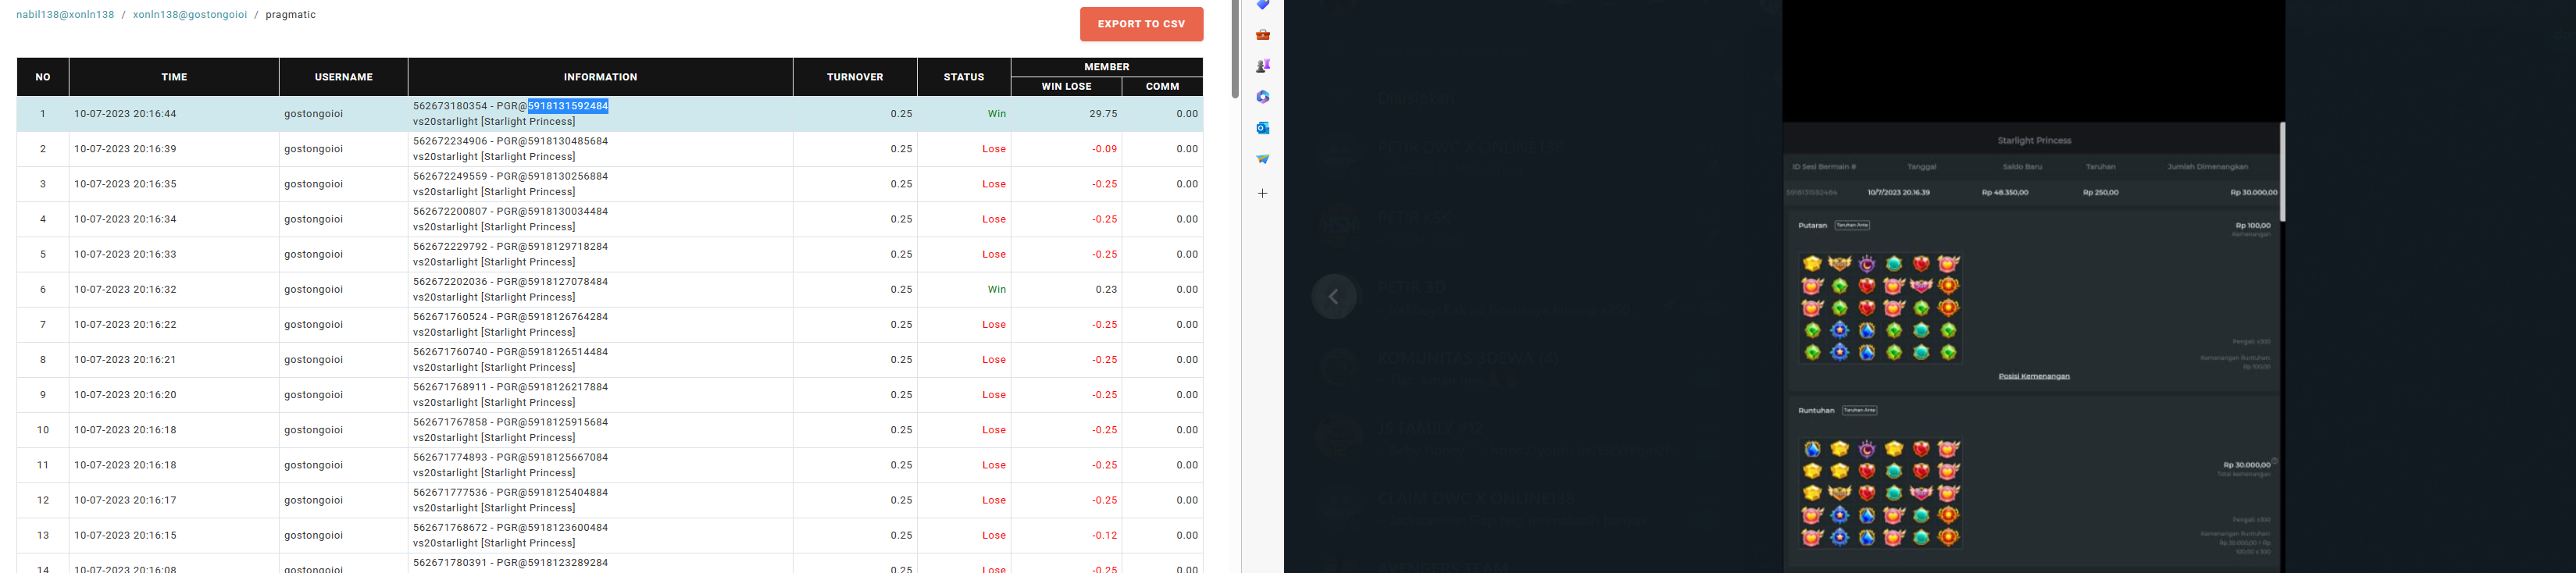The height and width of the screenshot is (573, 2576).
Task: Click info text 562671774893 - PGR@5918125667084
Action: point(510,457)
